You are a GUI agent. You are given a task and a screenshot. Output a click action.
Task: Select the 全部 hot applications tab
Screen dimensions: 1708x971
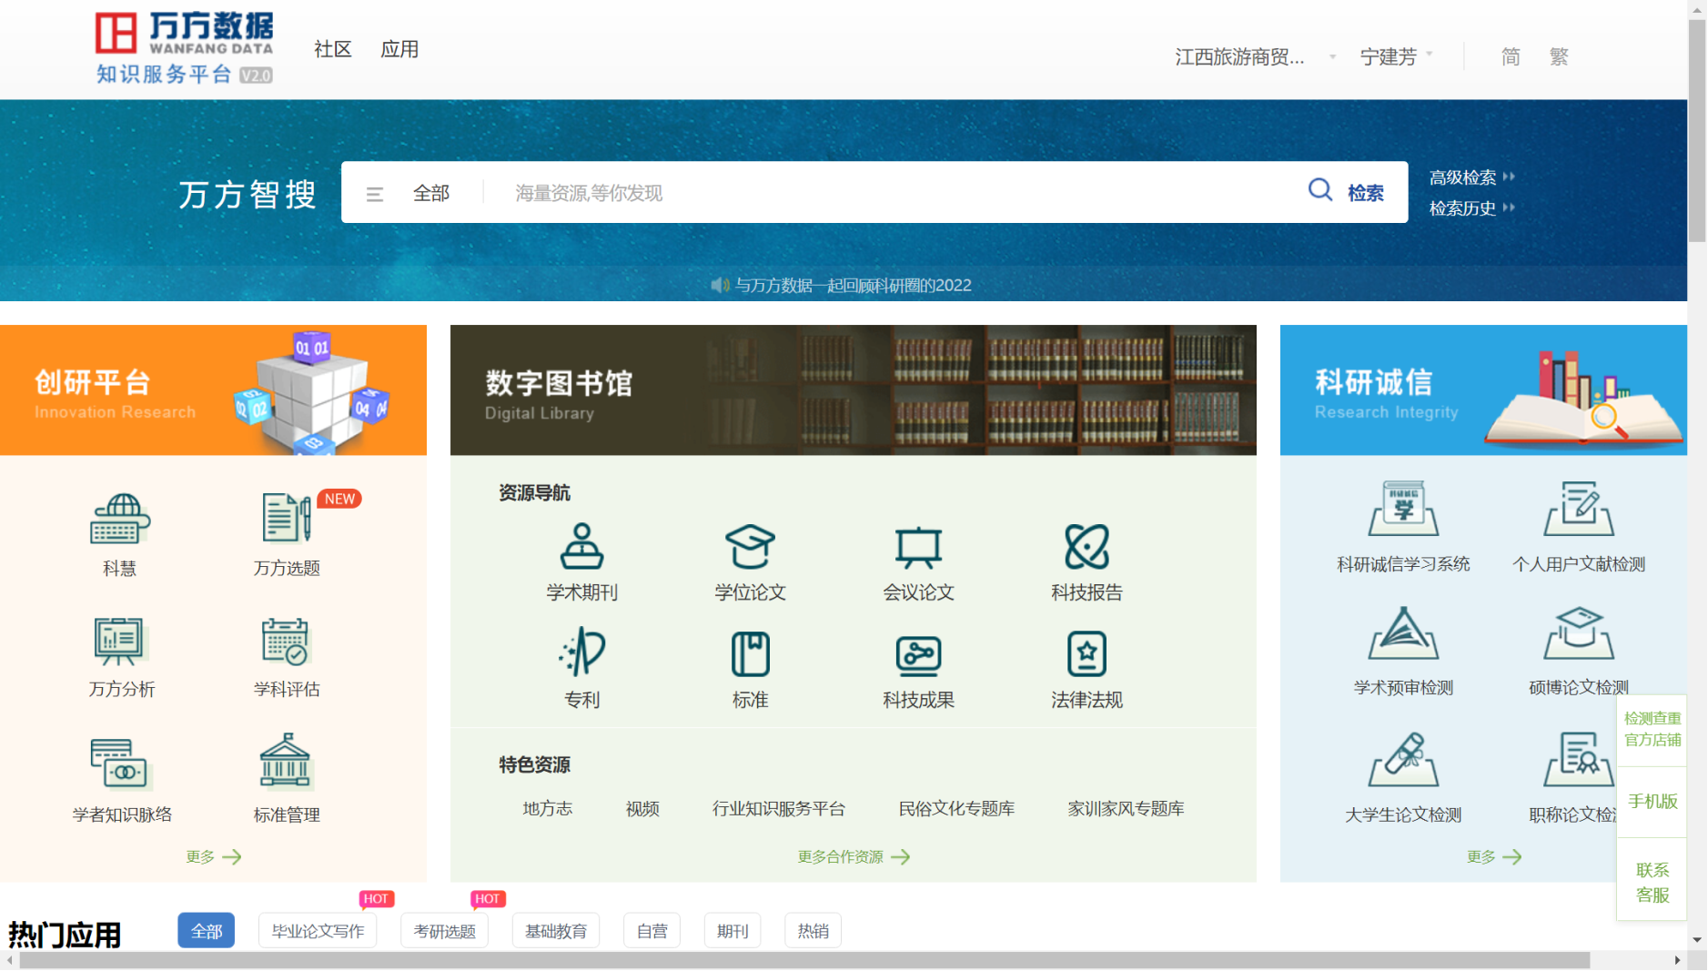pyautogui.click(x=206, y=930)
